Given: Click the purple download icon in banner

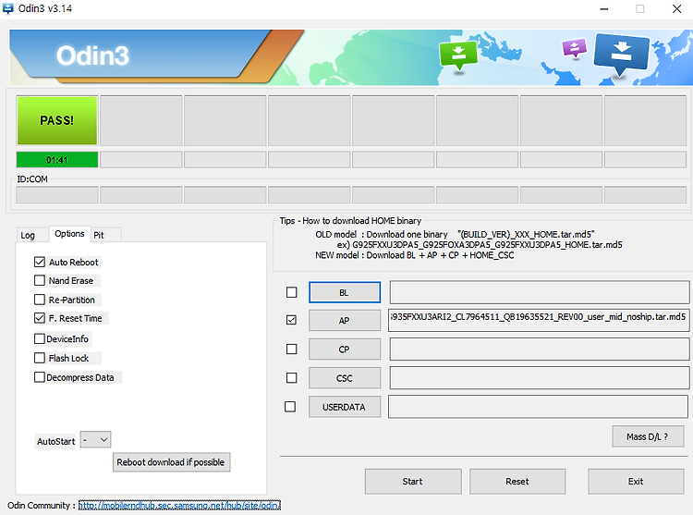Looking at the screenshot, I should click(x=574, y=48).
